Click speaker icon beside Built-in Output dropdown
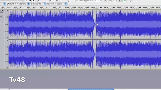Image resolution: width=161 pixels, height=90 pixels. point(48,4)
